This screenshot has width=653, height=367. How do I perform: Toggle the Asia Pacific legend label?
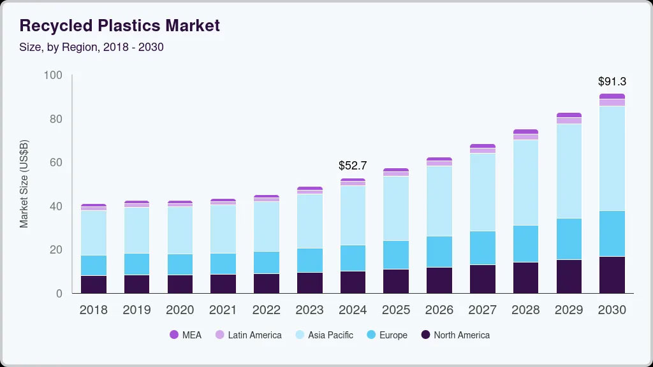(330, 335)
